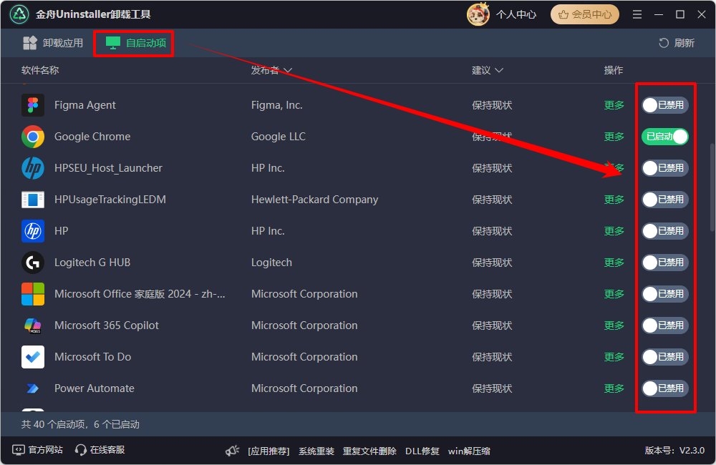Toggle the HP row startup switch

665,231
